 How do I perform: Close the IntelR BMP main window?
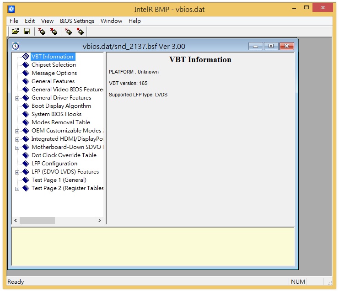click(x=323, y=8)
